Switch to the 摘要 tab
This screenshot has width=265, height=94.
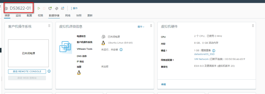click(7, 15)
